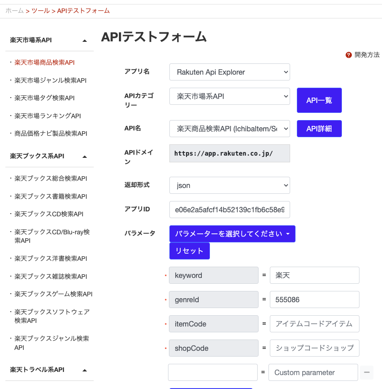
Task: Click the itemCode value input field
Action: [314, 324]
